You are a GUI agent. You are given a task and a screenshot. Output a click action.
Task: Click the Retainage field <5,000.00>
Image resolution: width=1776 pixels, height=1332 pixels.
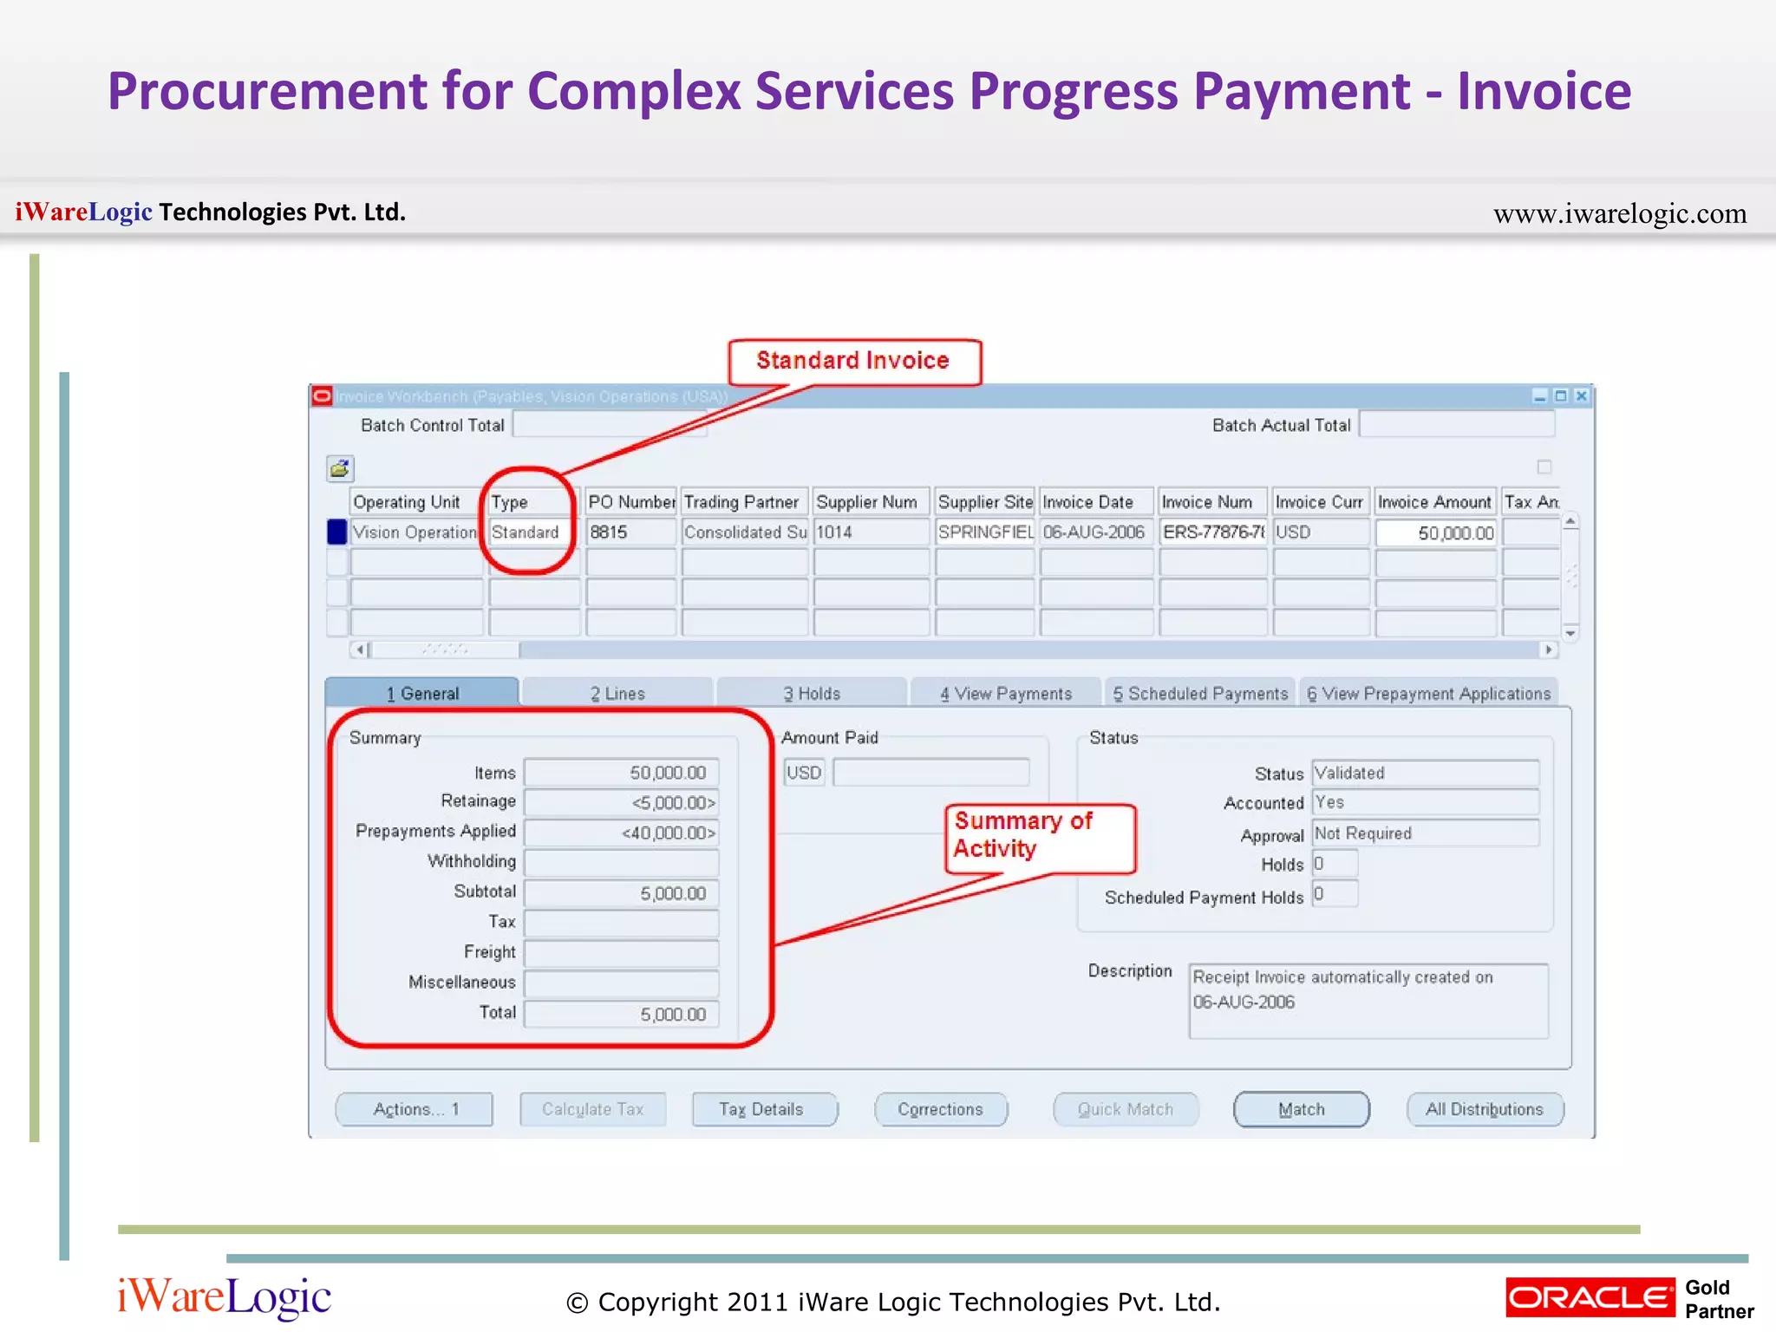click(x=622, y=802)
